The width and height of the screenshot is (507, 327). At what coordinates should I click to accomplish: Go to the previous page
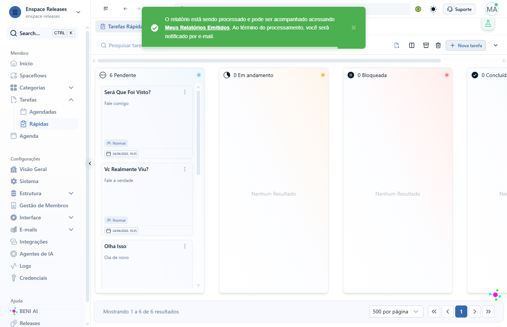point(448,312)
